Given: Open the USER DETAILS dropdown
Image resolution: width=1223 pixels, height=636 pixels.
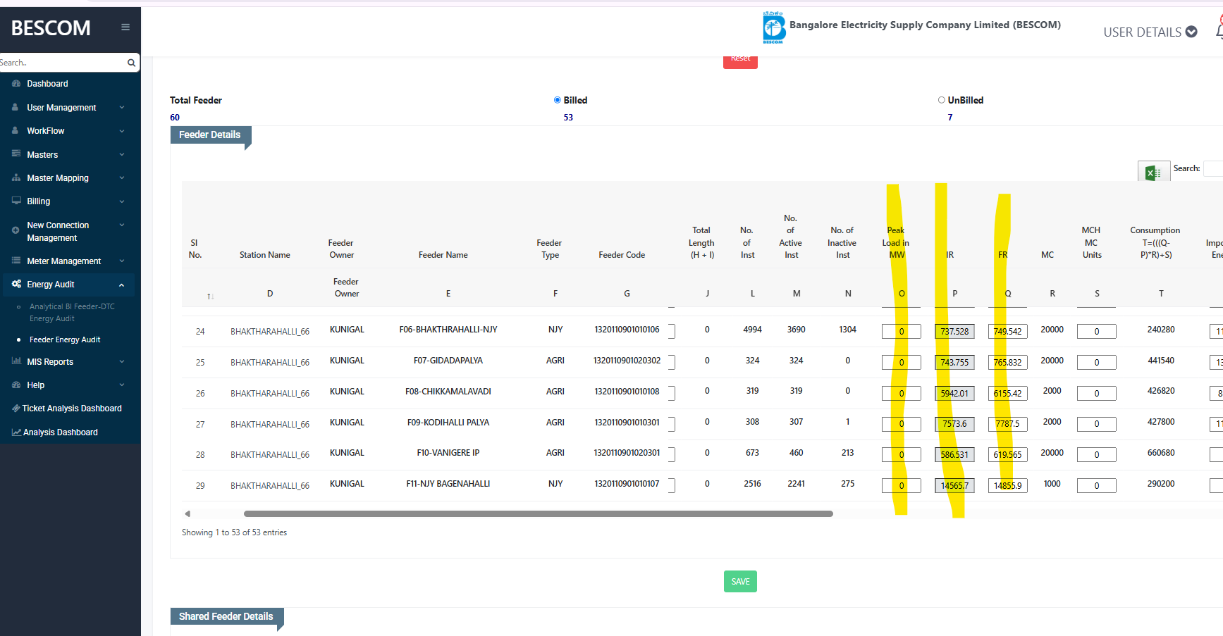Looking at the screenshot, I should 1150,32.
